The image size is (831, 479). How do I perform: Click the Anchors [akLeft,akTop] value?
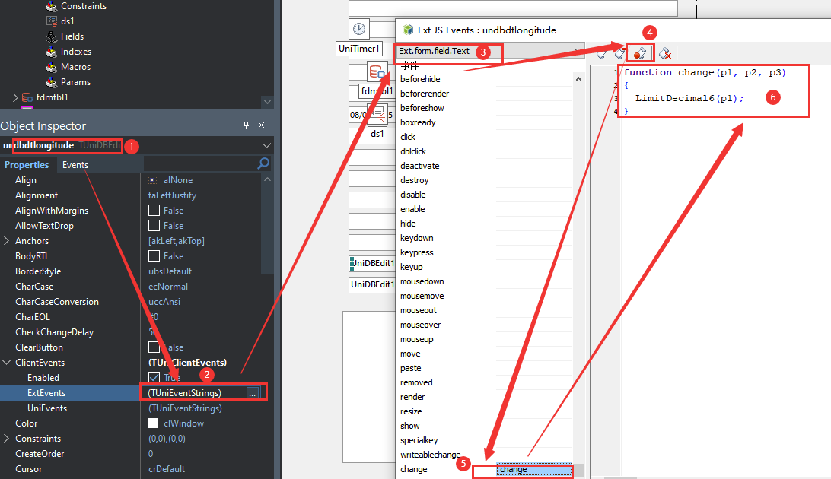[x=177, y=241]
